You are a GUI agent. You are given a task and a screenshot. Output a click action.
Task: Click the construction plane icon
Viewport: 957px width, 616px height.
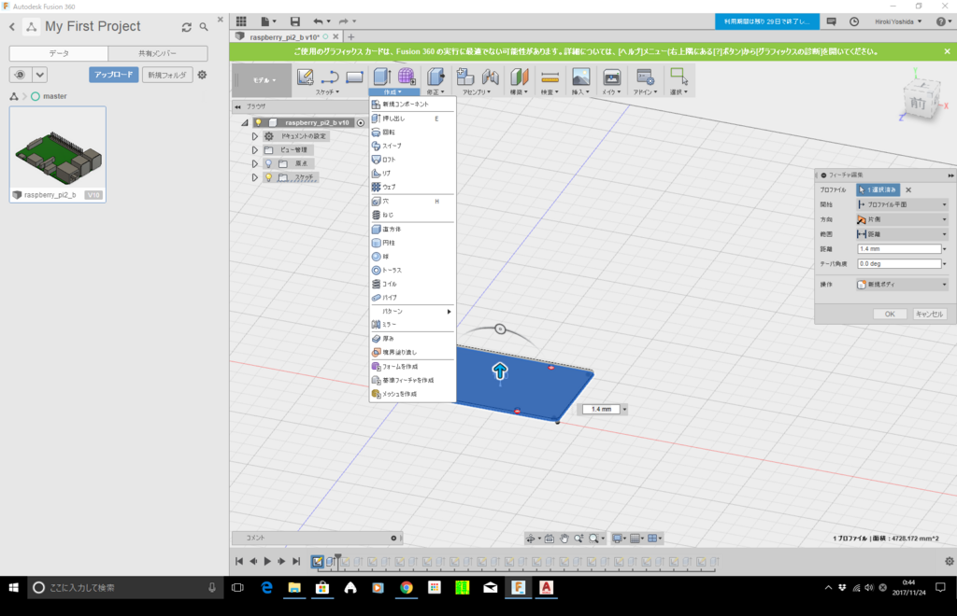click(519, 77)
